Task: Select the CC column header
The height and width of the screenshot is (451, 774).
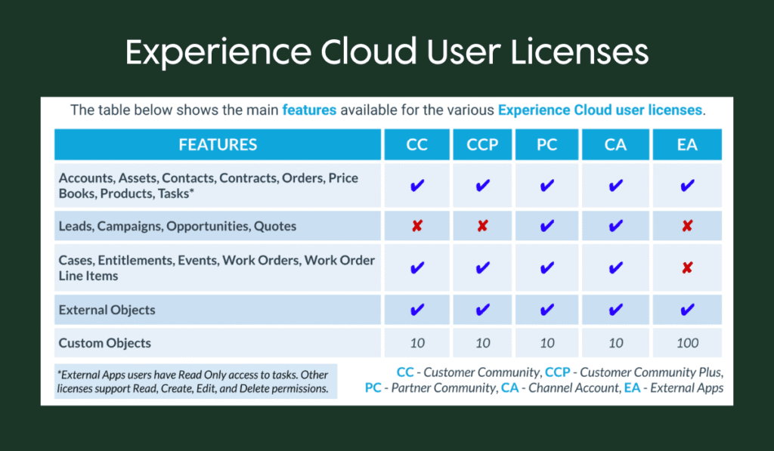Action: (x=417, y=144)
